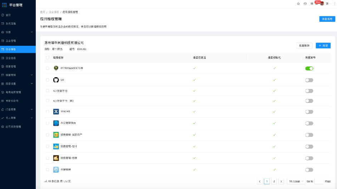
Task: Click the user avatar picture
Action: [x=322, y=4]
